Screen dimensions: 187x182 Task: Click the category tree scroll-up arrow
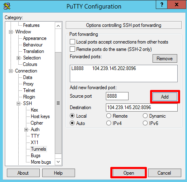(58, 26)
